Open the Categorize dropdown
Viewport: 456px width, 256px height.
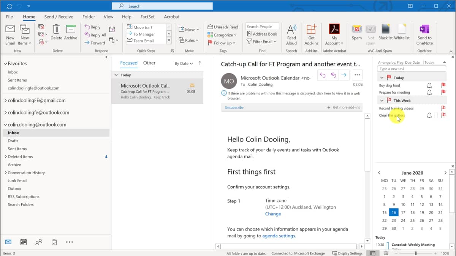point(222,35)
